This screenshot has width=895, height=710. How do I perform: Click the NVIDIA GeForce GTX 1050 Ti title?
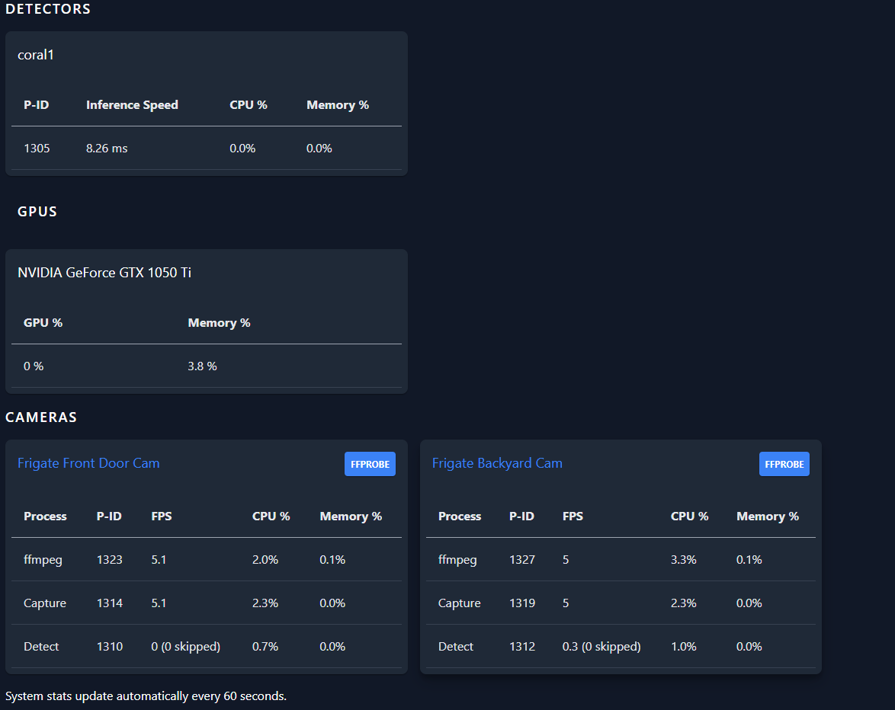tap(104, 273)
